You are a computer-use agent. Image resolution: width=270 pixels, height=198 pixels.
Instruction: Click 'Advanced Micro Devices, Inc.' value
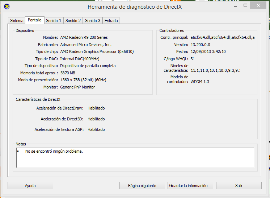(86, 45)
